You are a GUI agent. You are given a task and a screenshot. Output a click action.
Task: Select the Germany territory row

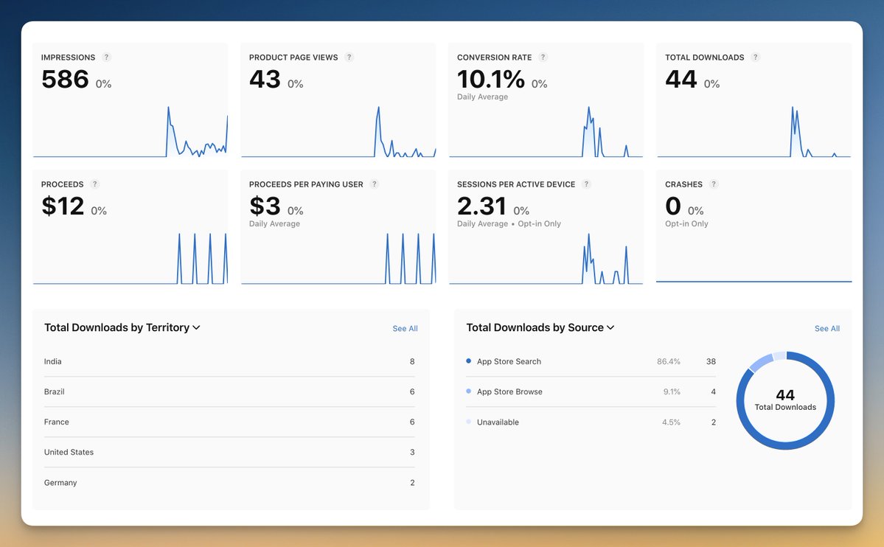coord(229,483)
